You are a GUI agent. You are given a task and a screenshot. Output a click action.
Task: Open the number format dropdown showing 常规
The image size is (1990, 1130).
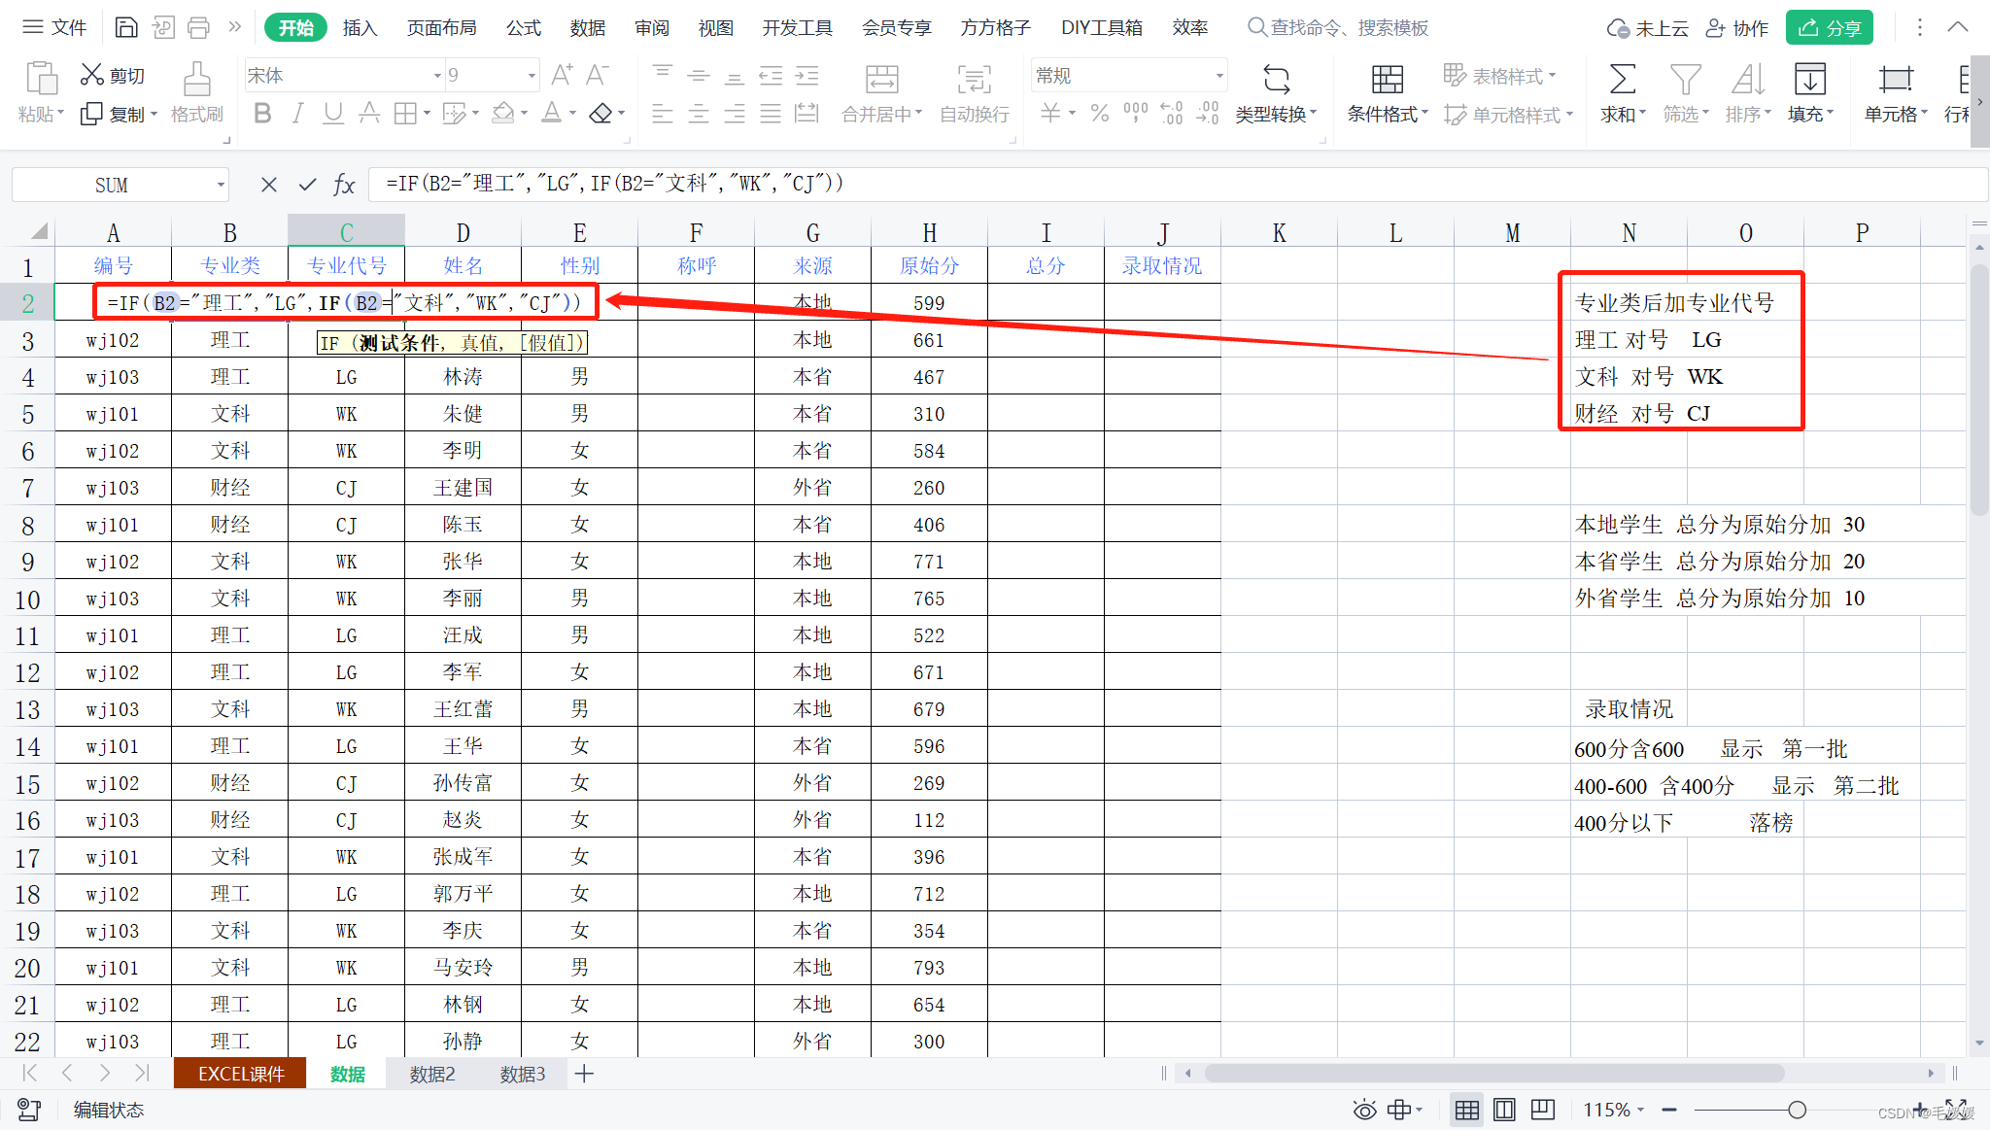(1219, 76)
